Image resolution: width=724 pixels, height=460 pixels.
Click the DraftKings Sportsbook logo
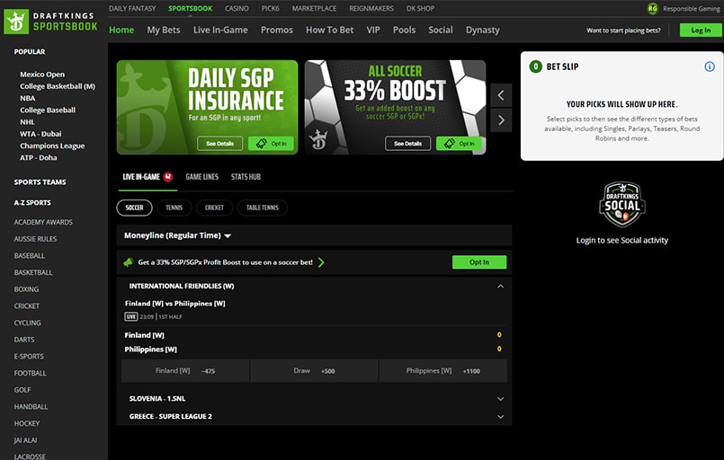(x=50, y=22)
